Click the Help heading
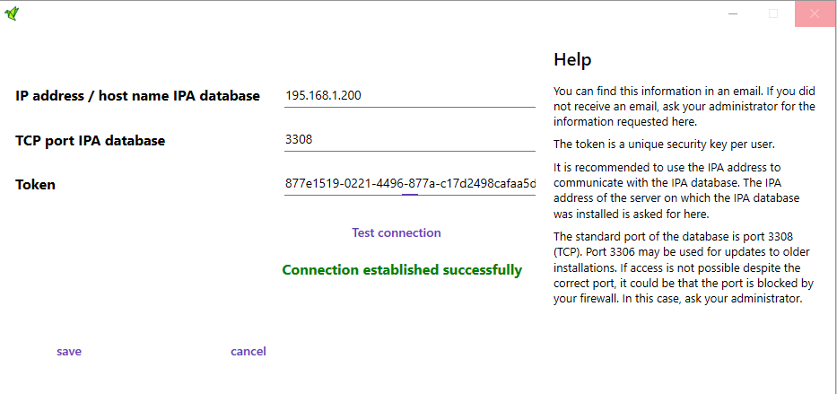Viewport: 837px width, 394px height. [x=572, y=60]
